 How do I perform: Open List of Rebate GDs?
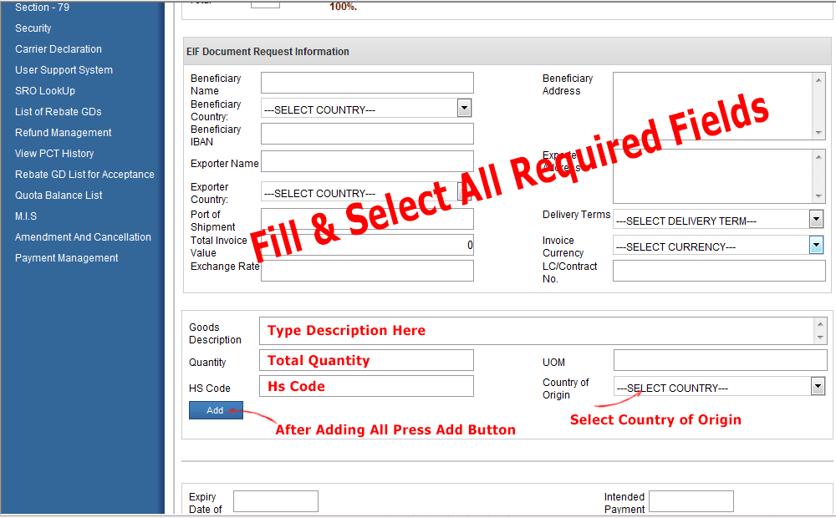pos(59,111)
